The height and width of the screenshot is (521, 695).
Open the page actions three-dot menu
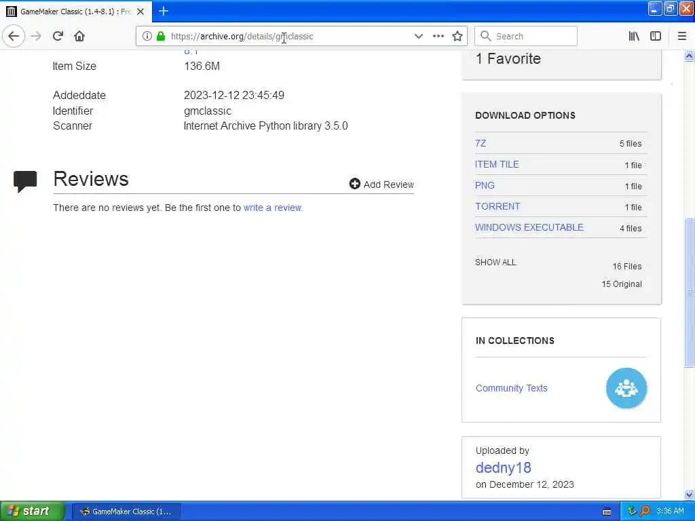438,36
